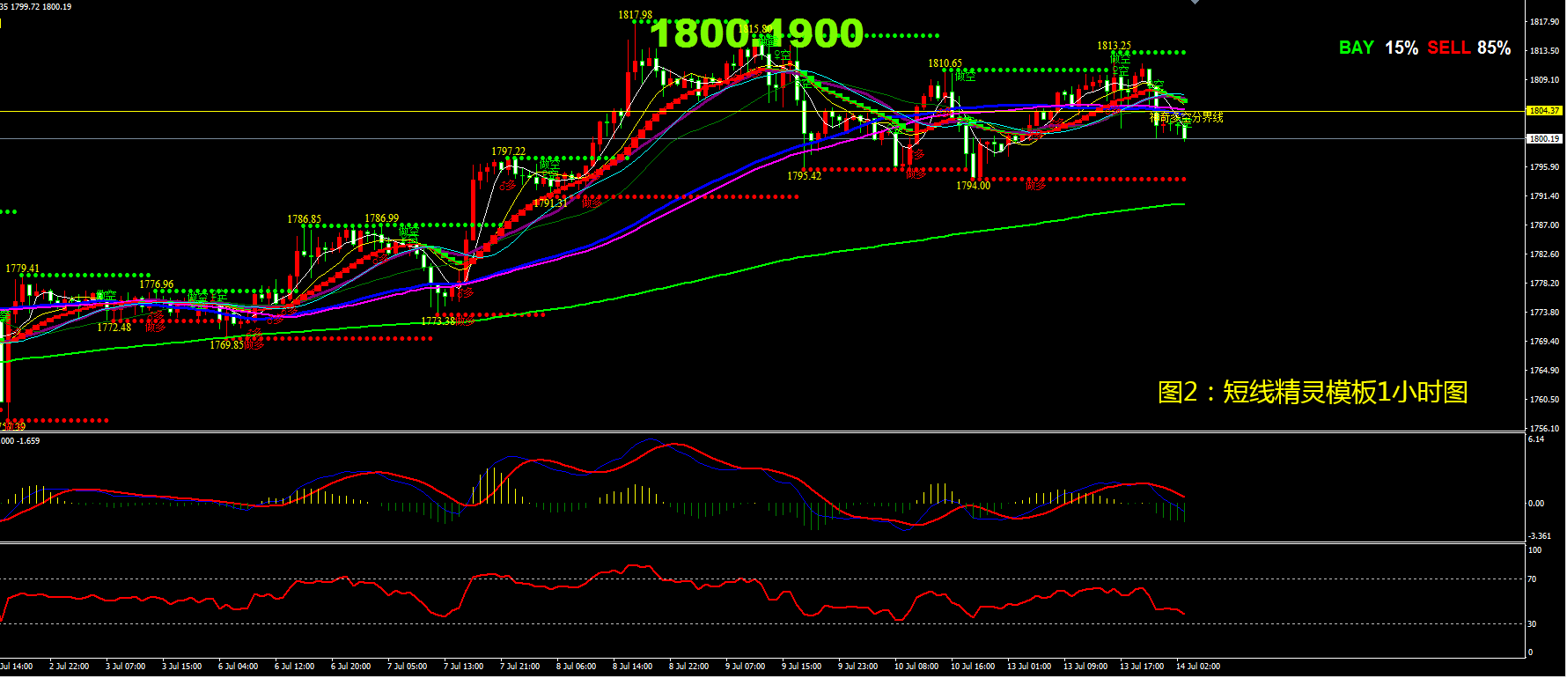Screen dimensions: 1567x678
Task: Click the 6.14 MACD scale value
Action: [x=1536, y=439]
